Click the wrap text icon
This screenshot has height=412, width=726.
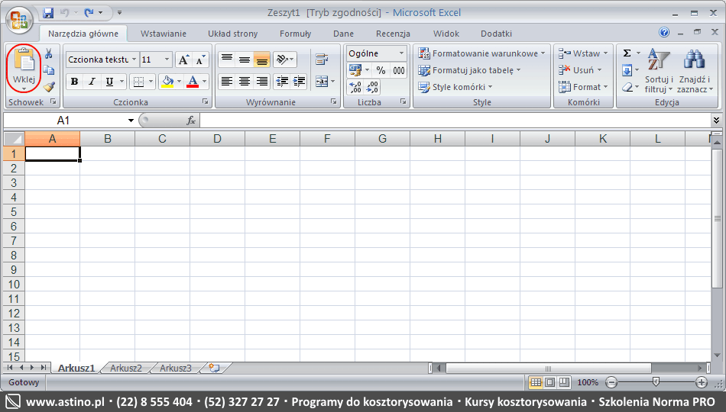[x=321, y=60]
